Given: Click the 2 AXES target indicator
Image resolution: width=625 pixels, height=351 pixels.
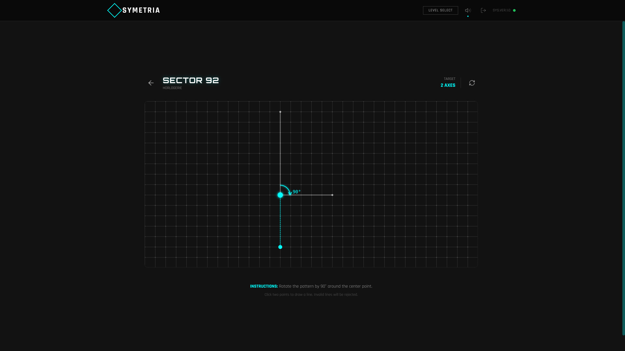Looking at the screenshot, I should 448,85.
